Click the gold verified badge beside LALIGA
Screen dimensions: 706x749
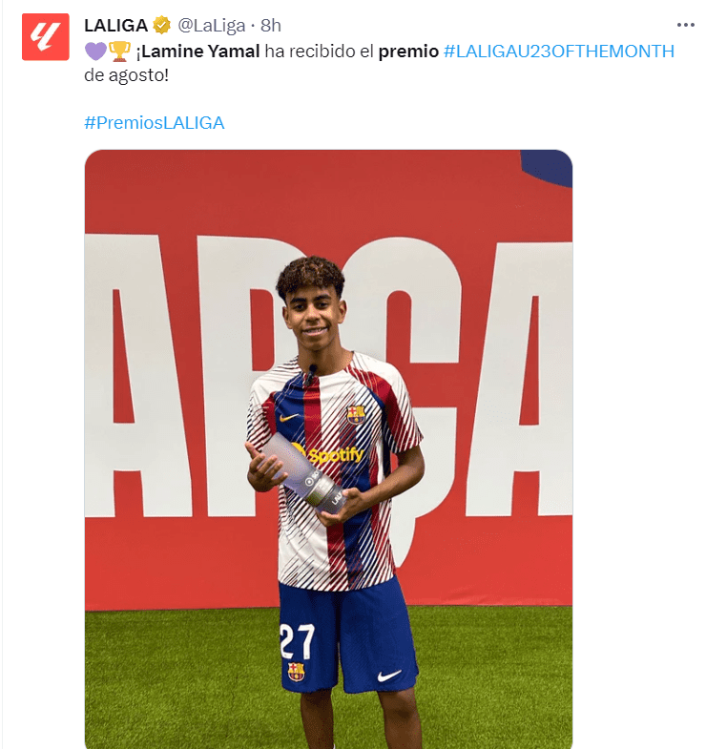pyautogui.click(x=162, y=26)
